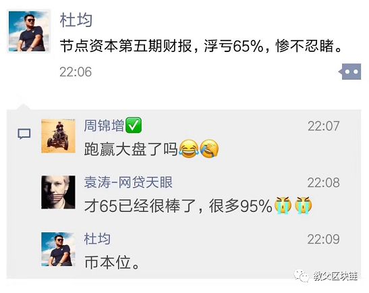Reply to comment 跑赢大盘了吗
This screenshot has width=369, height=293.
pyautogui.click(x=131, y=149)
